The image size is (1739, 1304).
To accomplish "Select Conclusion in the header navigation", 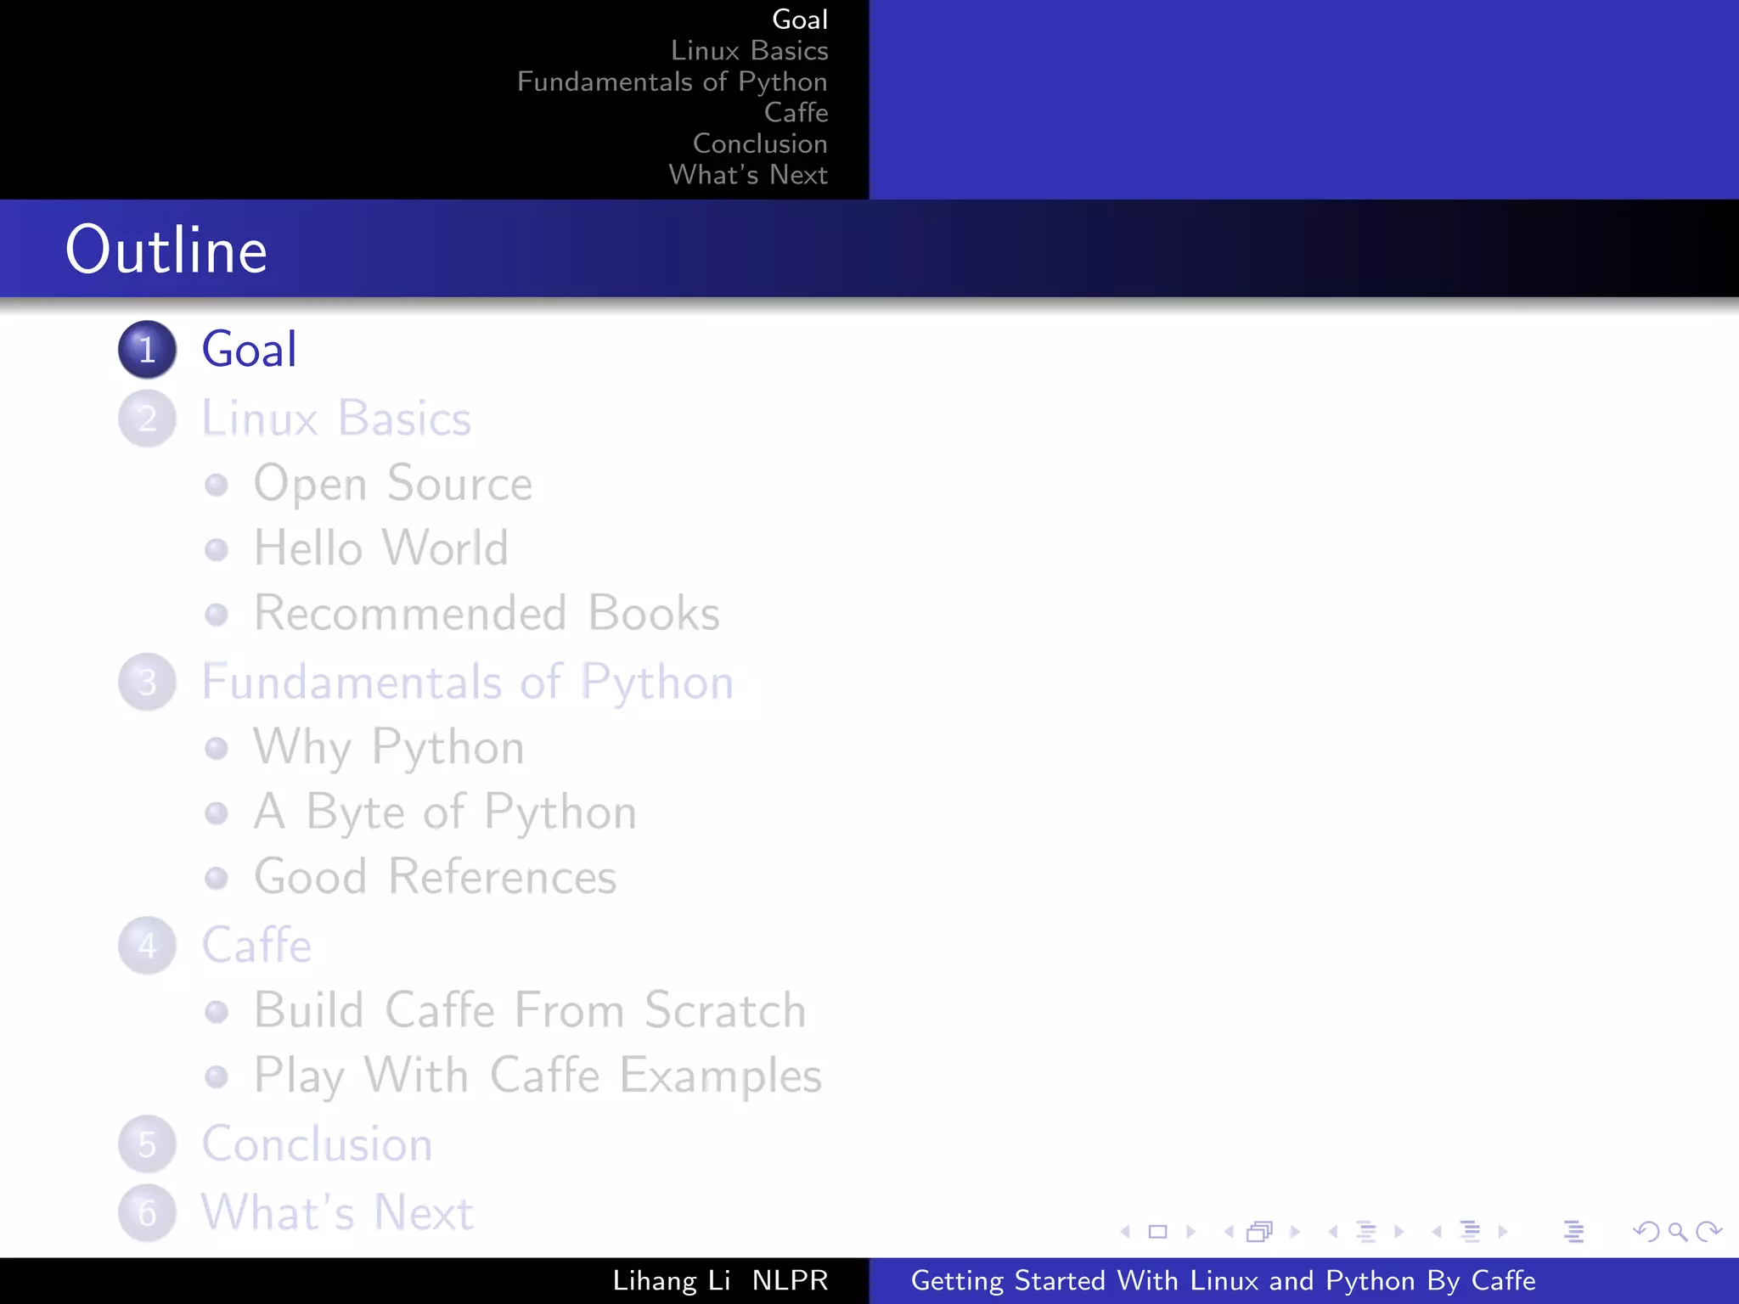I will point(760,143).
